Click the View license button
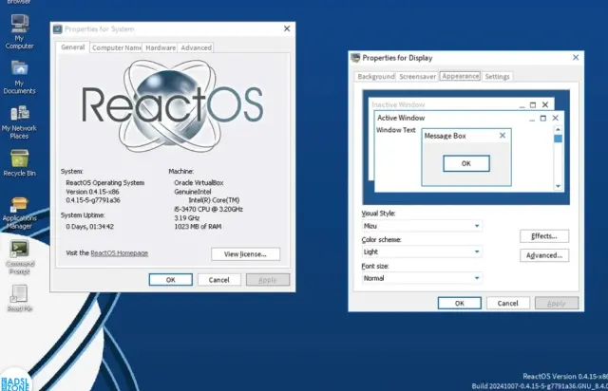Screen dimensions: 608x391 click(245, 253)
